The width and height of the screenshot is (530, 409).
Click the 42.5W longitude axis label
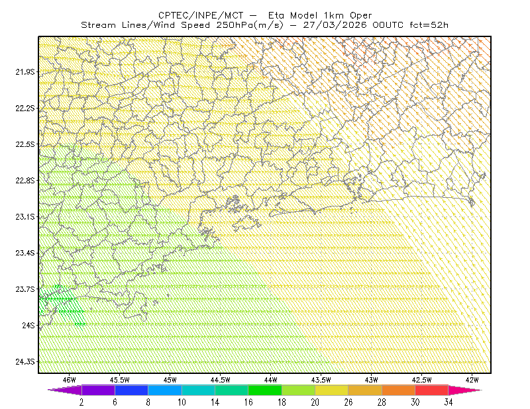[422, 380]
